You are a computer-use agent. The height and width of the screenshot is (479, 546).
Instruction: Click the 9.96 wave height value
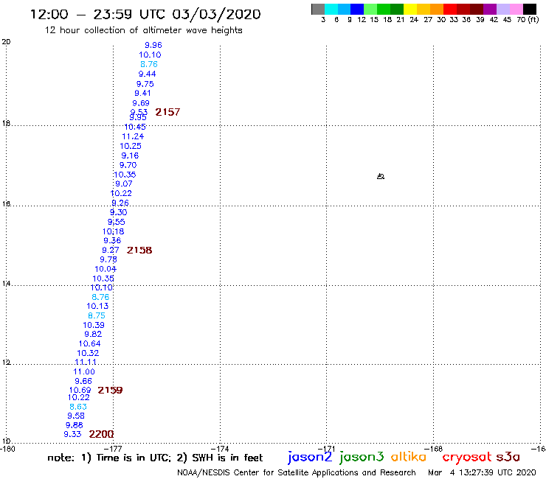tap(153, 45)
